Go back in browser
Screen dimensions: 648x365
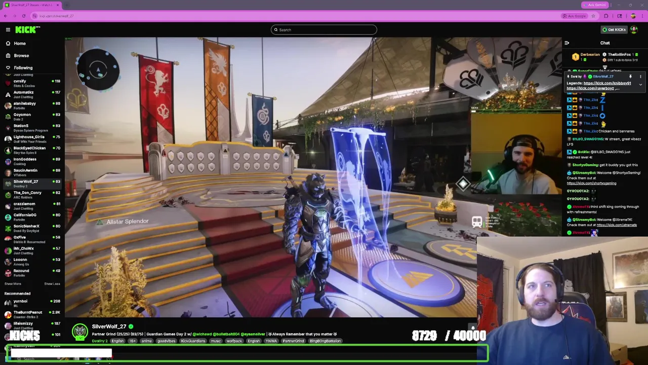6,16
